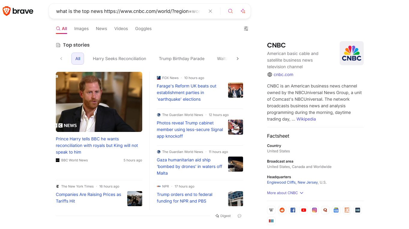Click the NPR funding story thumbnail
409x229 pixels.
(x=236, y=199)
